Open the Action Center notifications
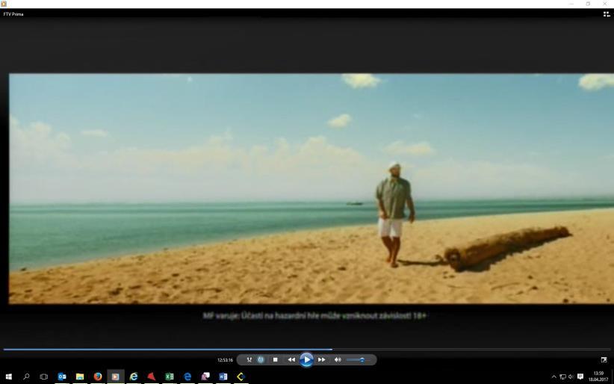Viewport: 614px width, 384px height. pyautogui.click(x=580, y=377)
